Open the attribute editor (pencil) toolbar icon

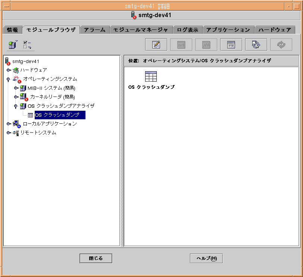click(156, 44)
